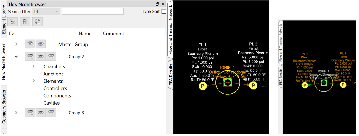Enable the Type Sort checkbox

[x=164, y=11]
